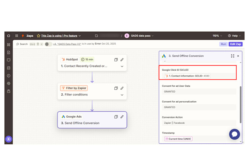This screenshot has width=249, height=168.
Task: Click the Zaps label in header
Action: tap(30, 36)
